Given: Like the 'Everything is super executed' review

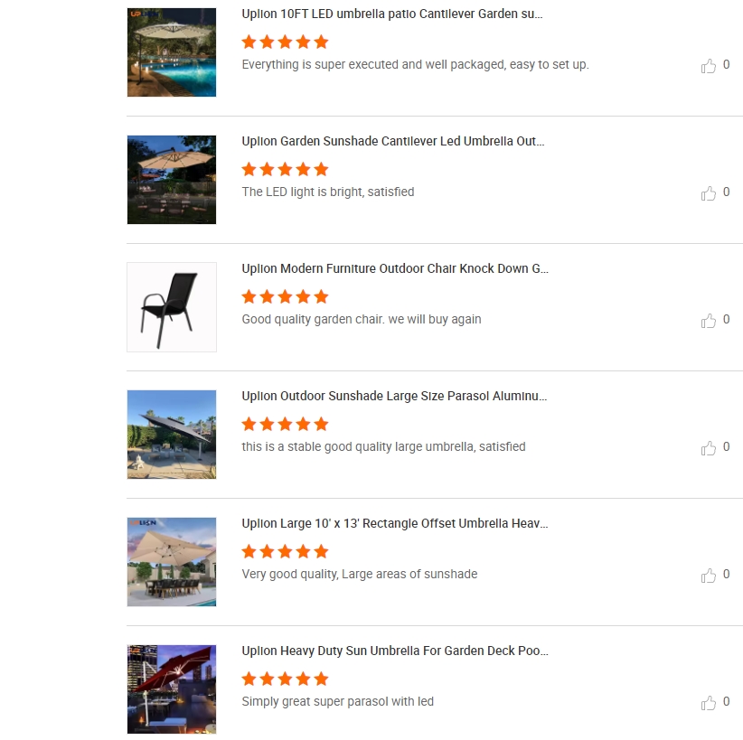Looking at the screenshot, I should click(x=709, y=65).
